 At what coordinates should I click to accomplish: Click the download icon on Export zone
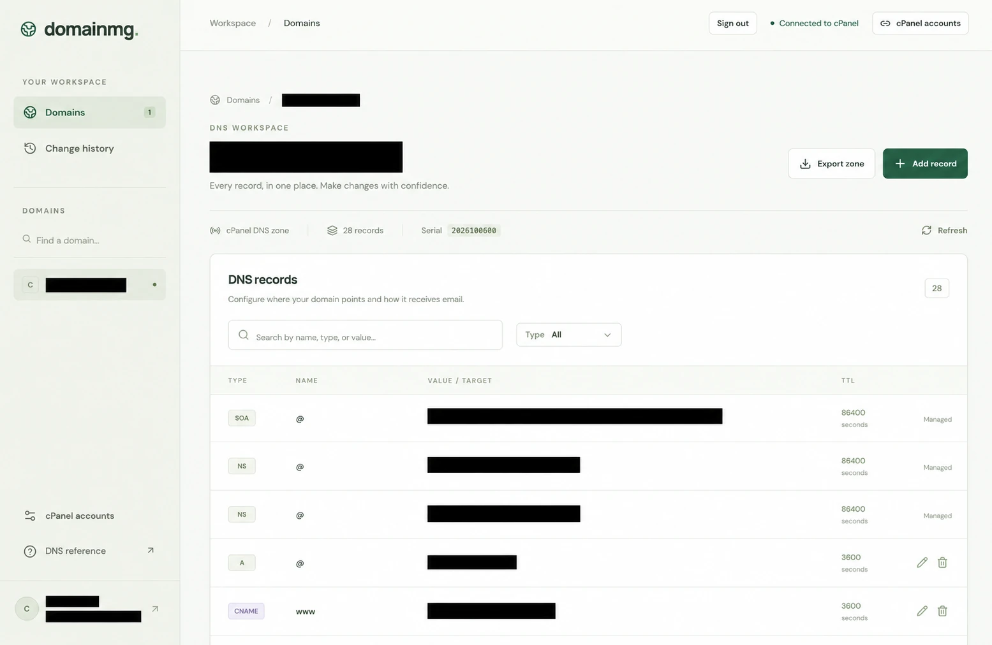(805, 164)
